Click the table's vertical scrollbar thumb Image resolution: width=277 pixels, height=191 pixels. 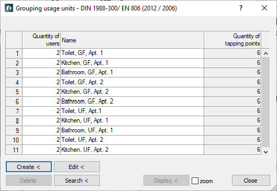point(265,102)
